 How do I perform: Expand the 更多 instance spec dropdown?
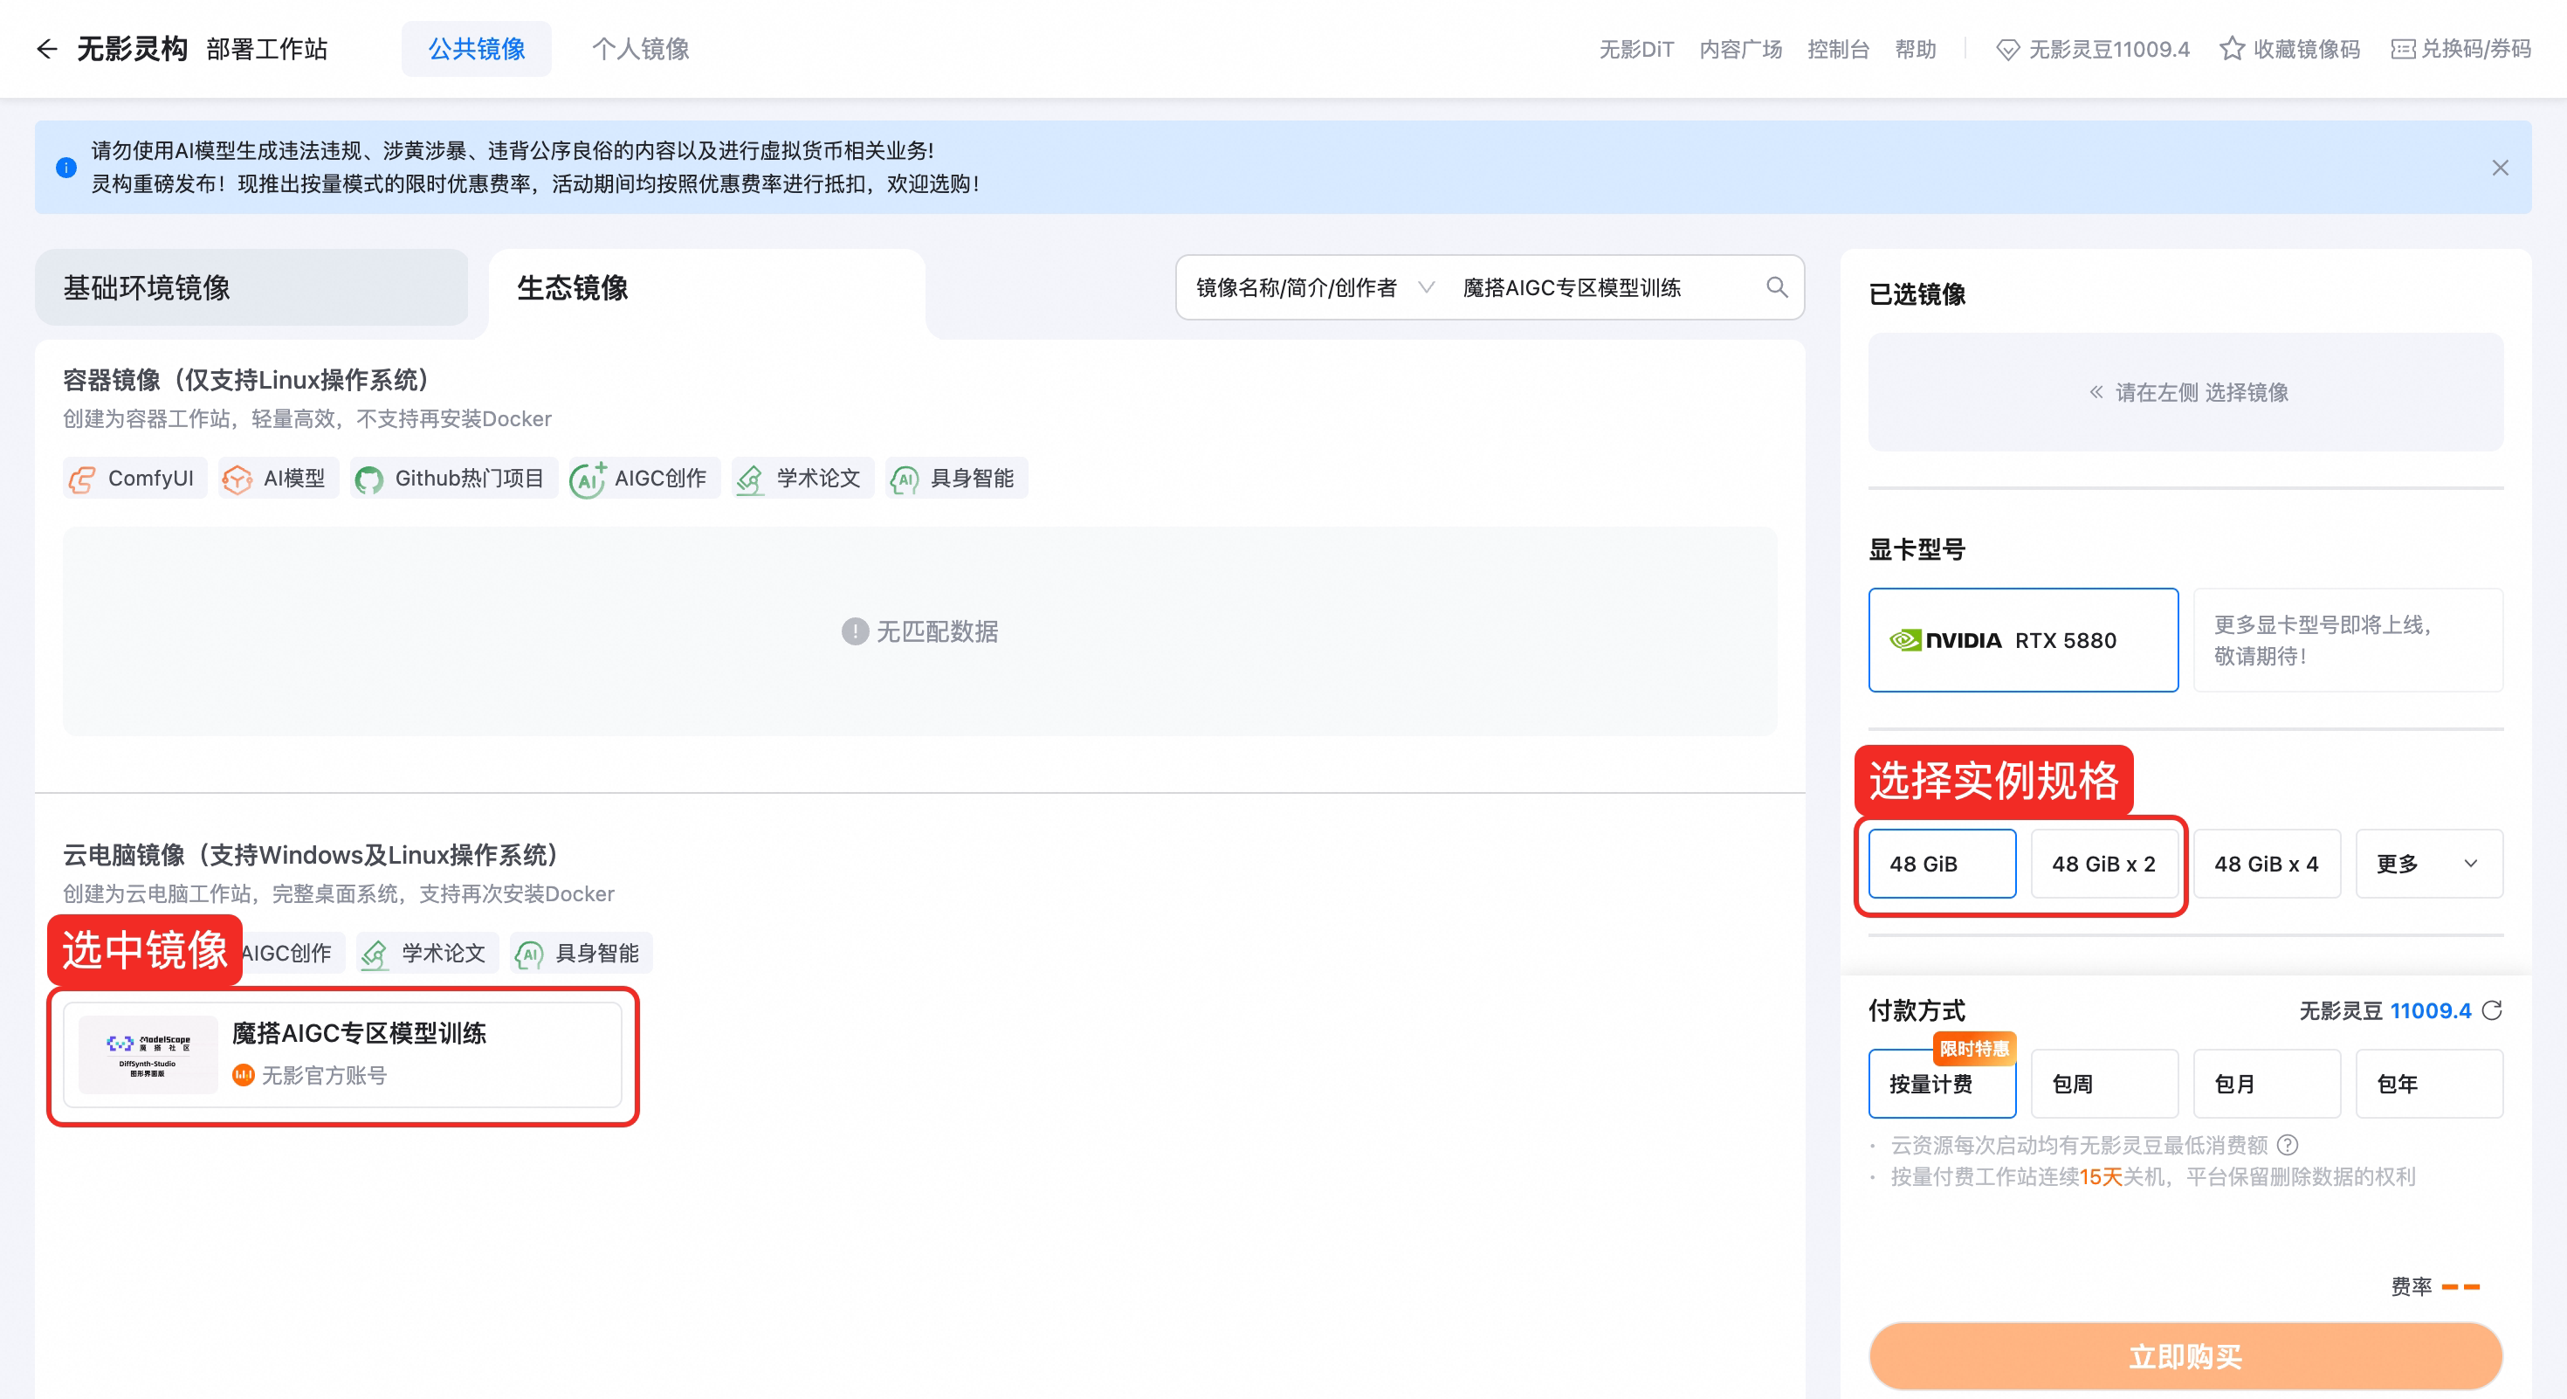(2428, 864)
